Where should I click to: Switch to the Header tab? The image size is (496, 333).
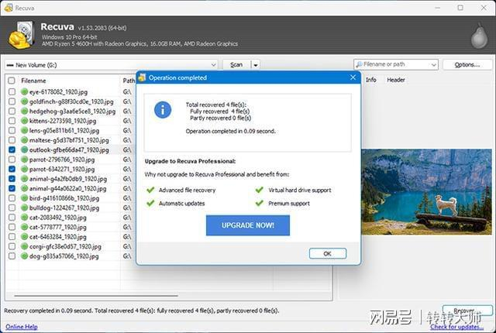(396, 80)
